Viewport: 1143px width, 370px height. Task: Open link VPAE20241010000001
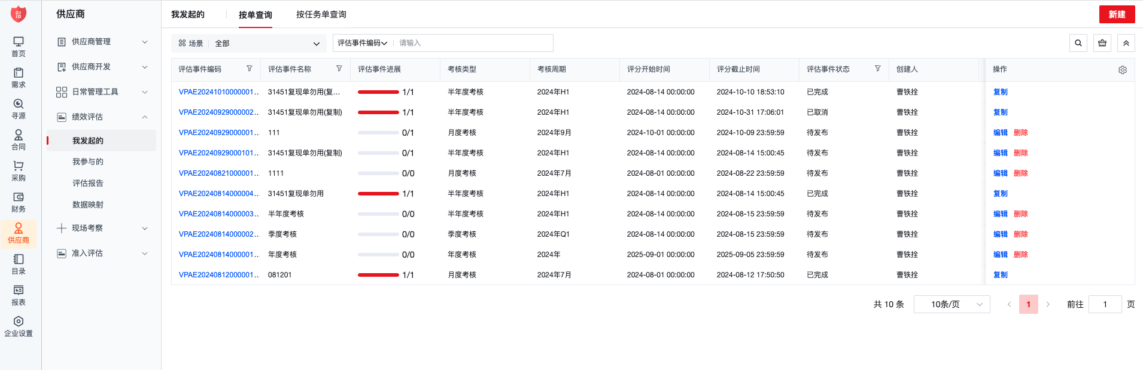[218, 92]
